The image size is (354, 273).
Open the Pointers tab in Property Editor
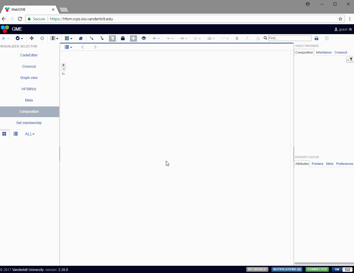coord(317,163)
